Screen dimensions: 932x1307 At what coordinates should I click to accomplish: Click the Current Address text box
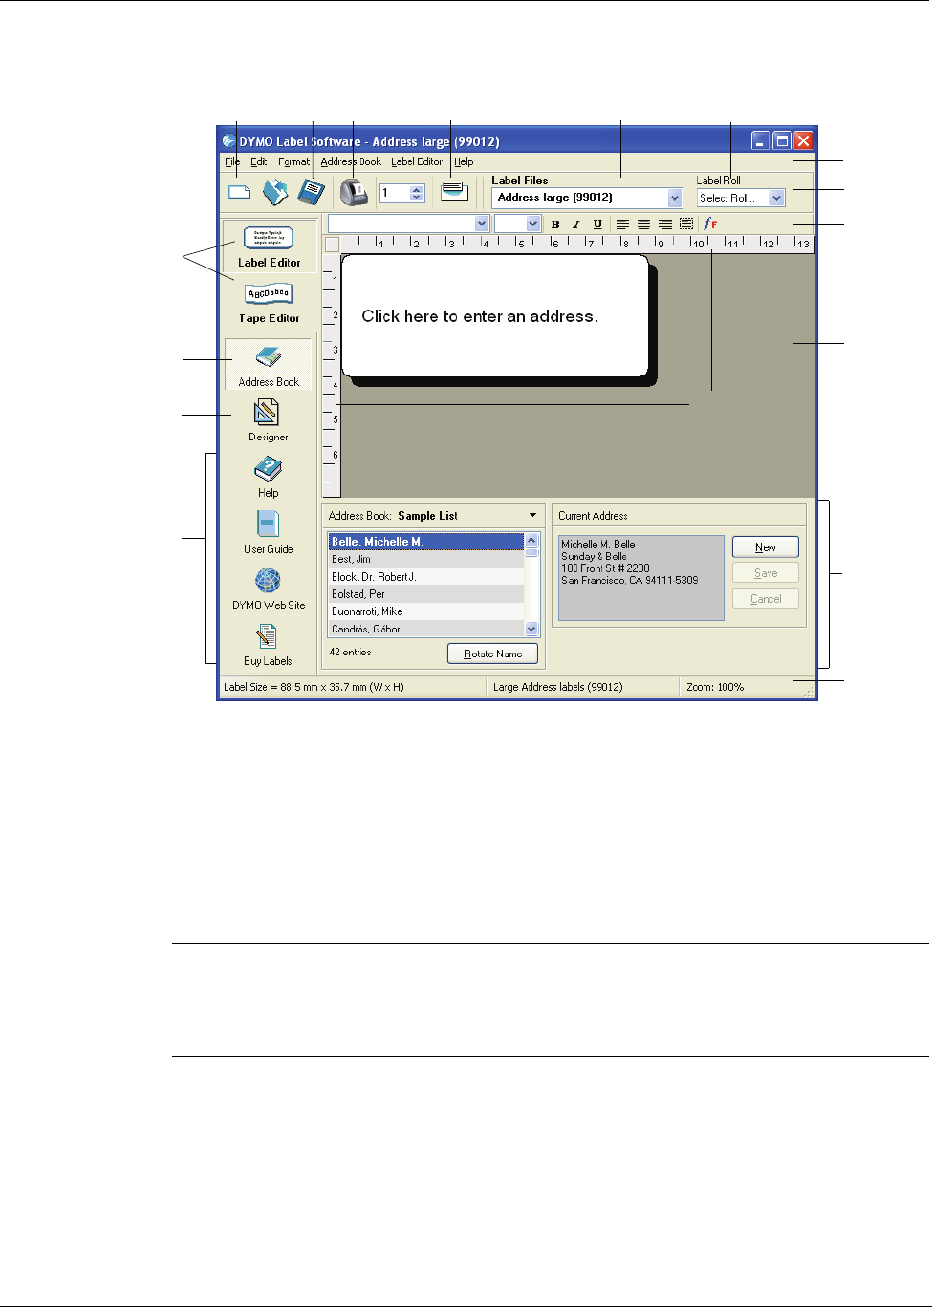click(640, 578)
